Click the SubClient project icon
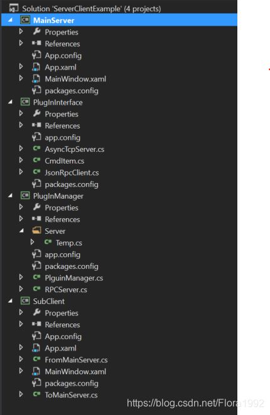The height and width of the screenshot is (415, 270). pyautogui.click(x=25, y=301)
